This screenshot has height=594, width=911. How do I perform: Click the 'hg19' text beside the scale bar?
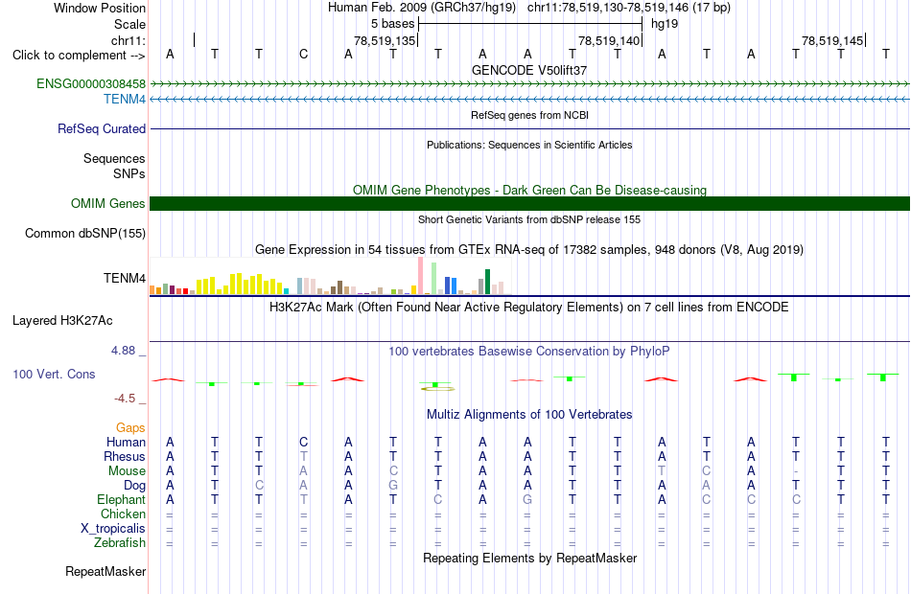coord(665,24)
